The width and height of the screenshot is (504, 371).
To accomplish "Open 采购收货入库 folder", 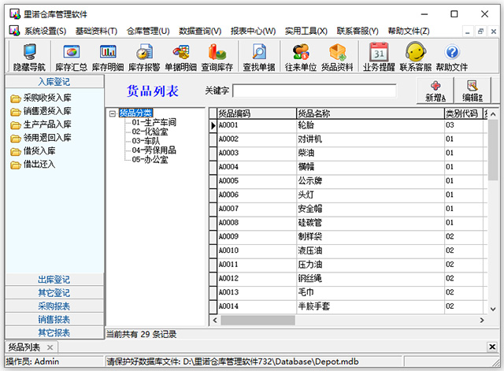I will click(41, 98).
